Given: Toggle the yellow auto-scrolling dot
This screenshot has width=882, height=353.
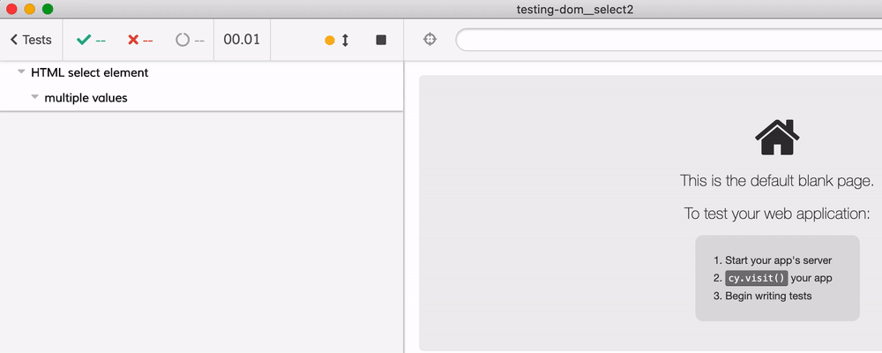Looking at the screenshot, I should coord(330,41).
